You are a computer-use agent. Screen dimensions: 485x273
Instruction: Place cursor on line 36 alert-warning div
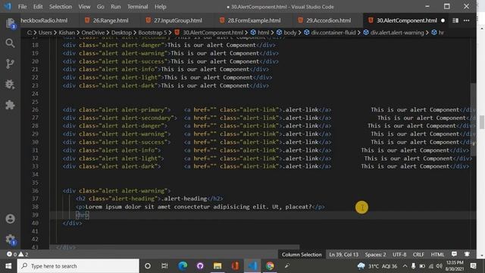point(117,190)
